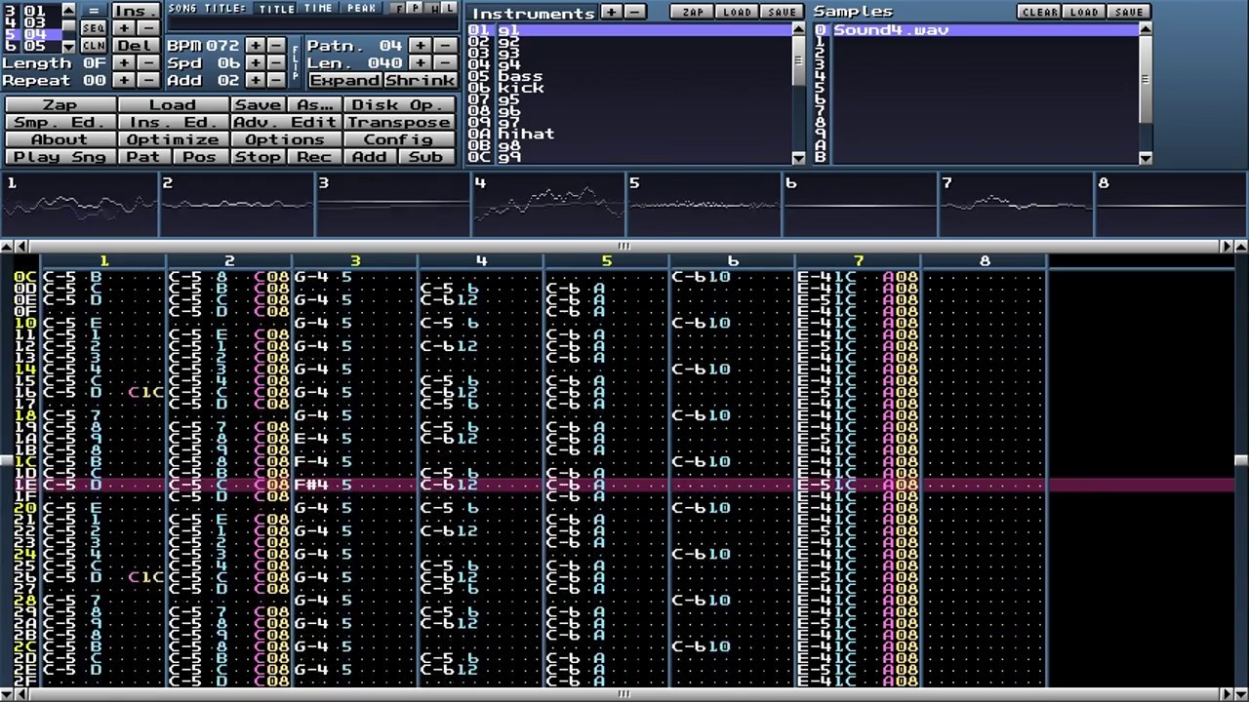Switch song display to TIME
1249x702 pixels.
(x=318, y=8)
